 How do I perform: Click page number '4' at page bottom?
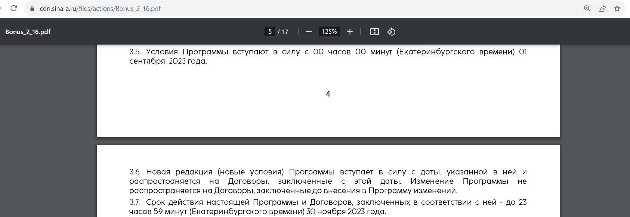pyautogui.click(x=328, y=94)
